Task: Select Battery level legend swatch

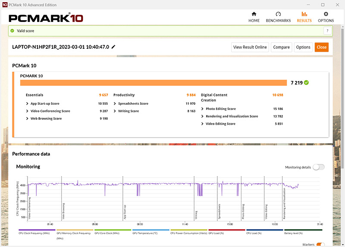Action: point(303,230)
